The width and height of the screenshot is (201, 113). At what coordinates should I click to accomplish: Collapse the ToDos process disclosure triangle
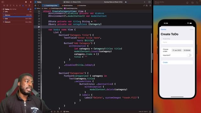2,9
